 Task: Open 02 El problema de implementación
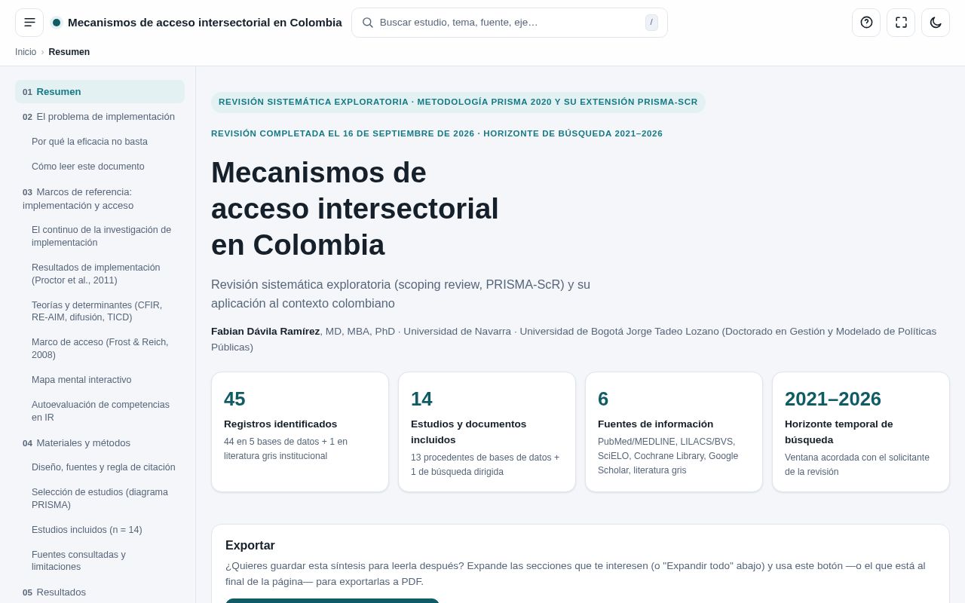[100, 117]
